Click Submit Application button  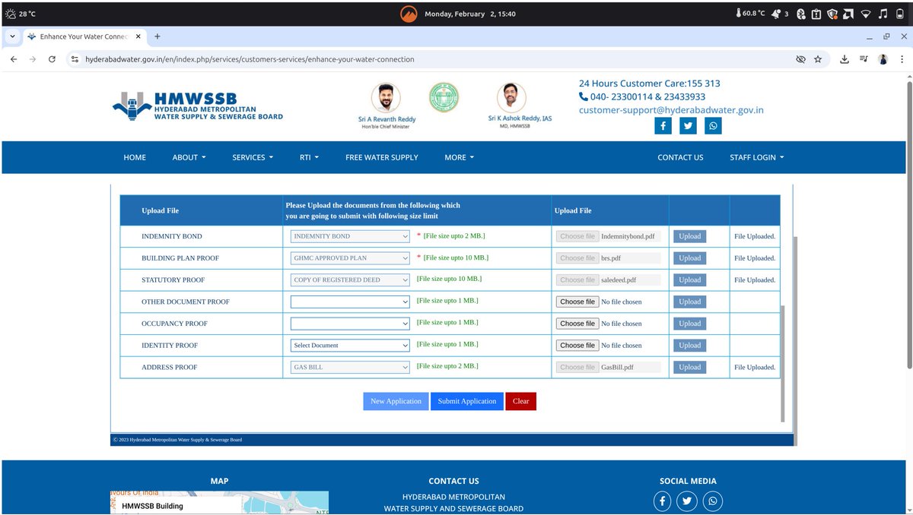[467, 401]
